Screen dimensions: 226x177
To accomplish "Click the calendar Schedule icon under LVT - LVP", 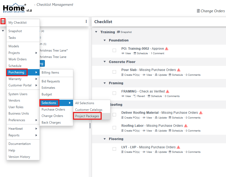I will [x=170, y=152].
